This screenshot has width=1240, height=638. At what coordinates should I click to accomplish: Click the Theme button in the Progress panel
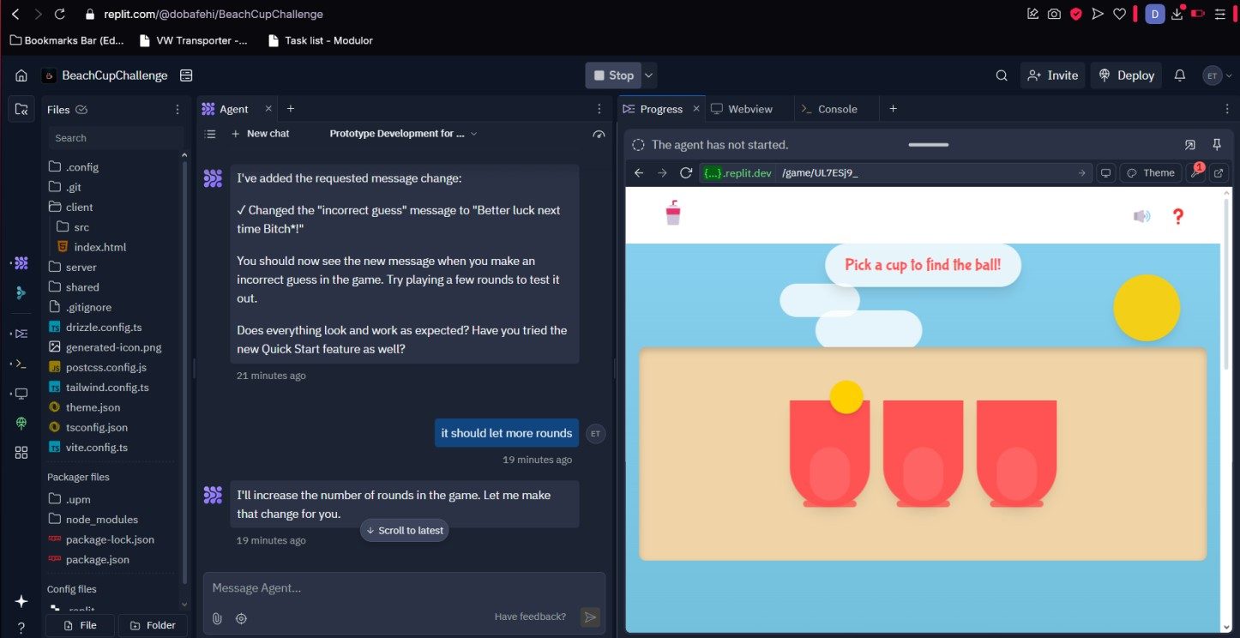tap(1150, 172)
